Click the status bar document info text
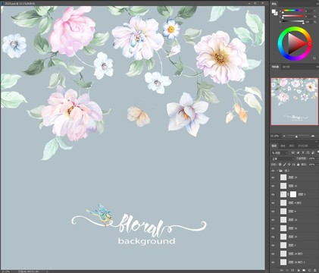This screenshot has width=319, height=273. (28, 271)
